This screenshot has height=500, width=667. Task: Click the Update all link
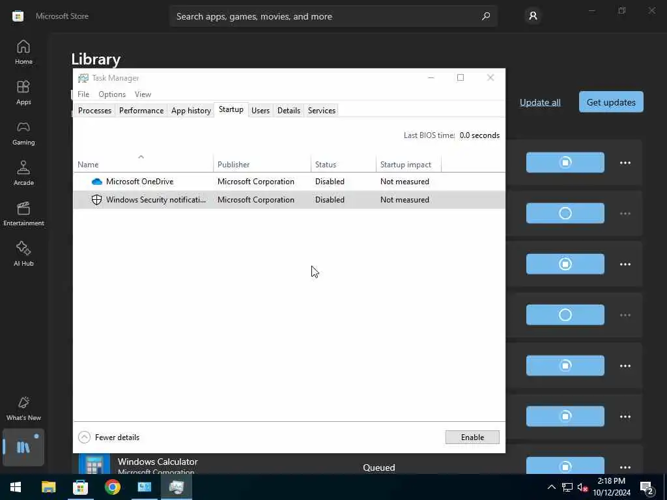tap(540, 102)
